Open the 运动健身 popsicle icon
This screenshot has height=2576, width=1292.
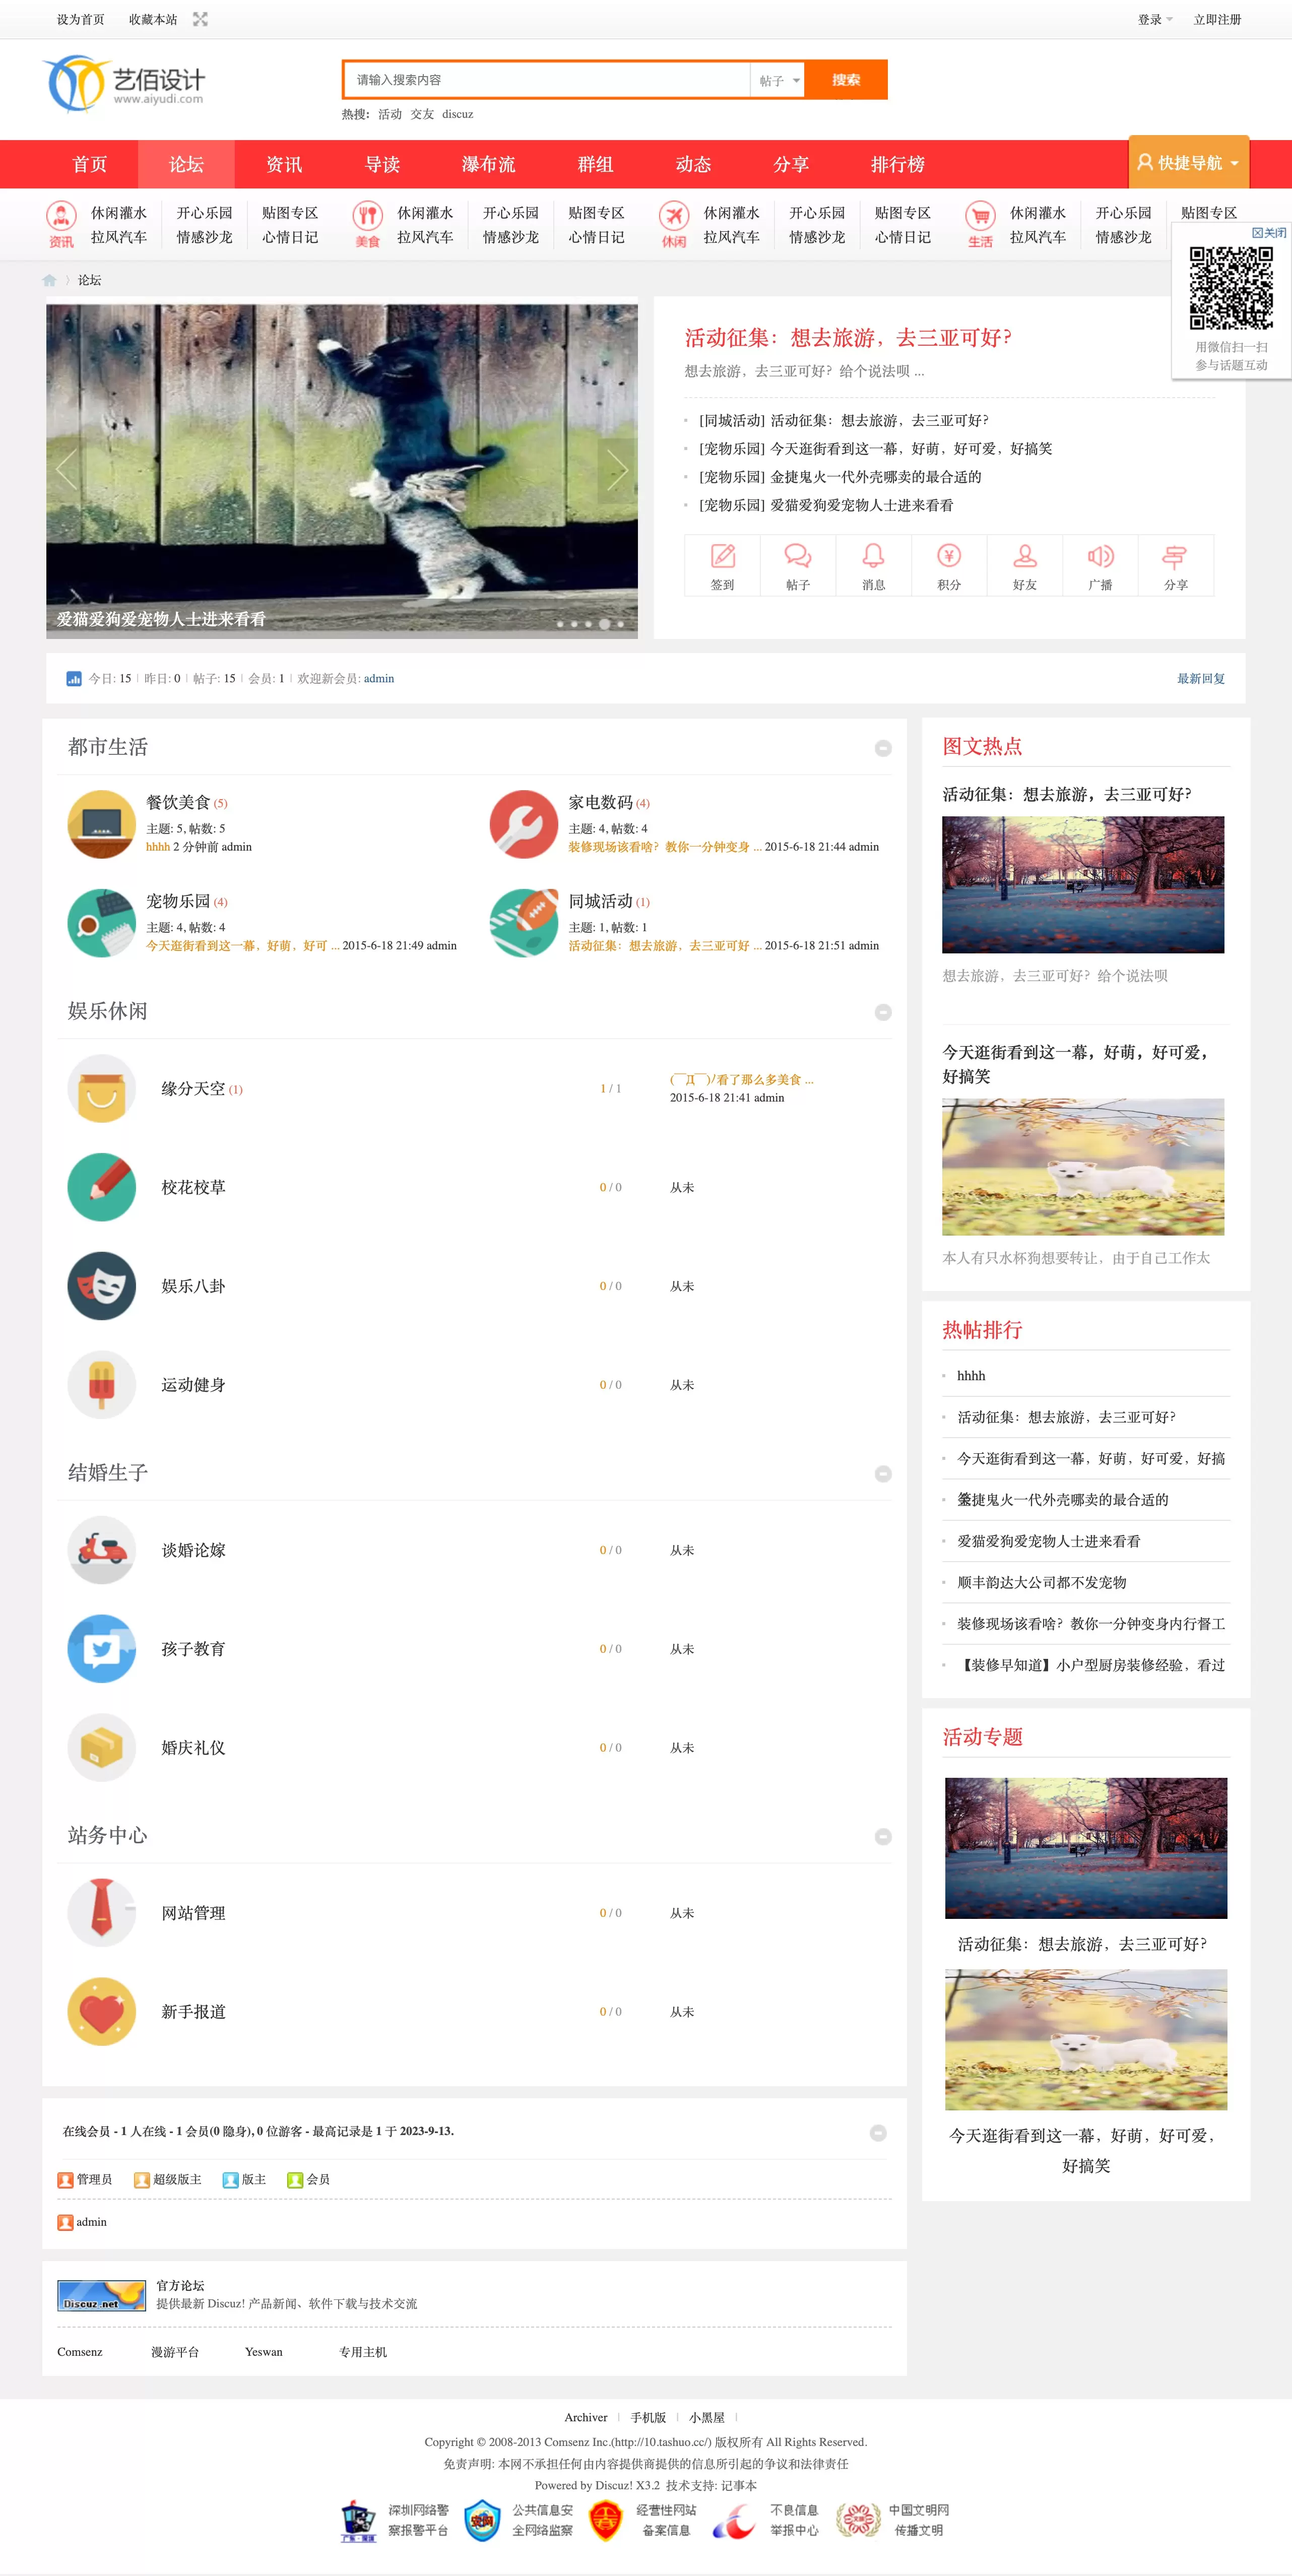point(101,1385)
